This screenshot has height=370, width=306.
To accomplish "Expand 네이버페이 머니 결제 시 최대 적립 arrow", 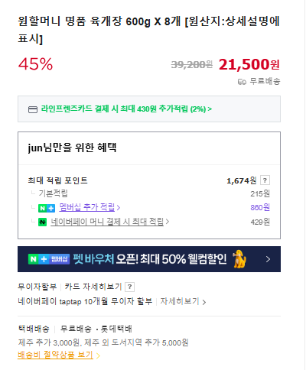I will (x=168, y=222).
